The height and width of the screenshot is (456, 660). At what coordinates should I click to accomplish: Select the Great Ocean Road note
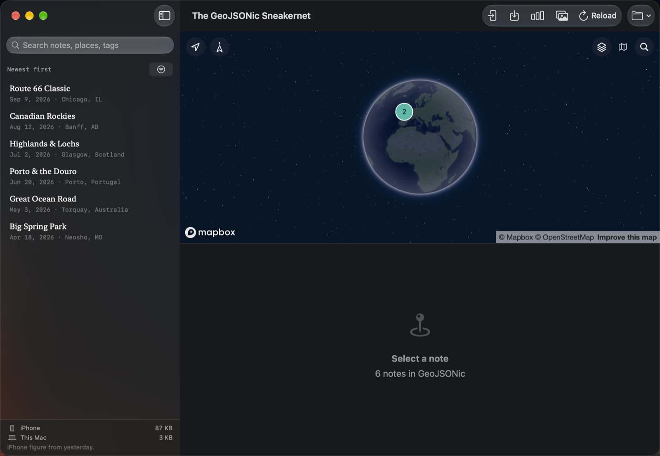[x=90, y=204]
